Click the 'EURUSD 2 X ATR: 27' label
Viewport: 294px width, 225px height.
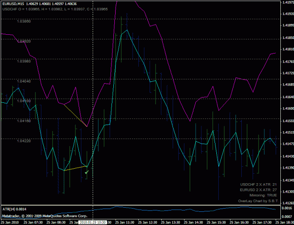[x=258, y=190]
